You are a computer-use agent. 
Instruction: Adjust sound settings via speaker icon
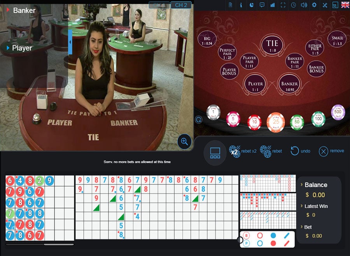[x=304, y=5]
